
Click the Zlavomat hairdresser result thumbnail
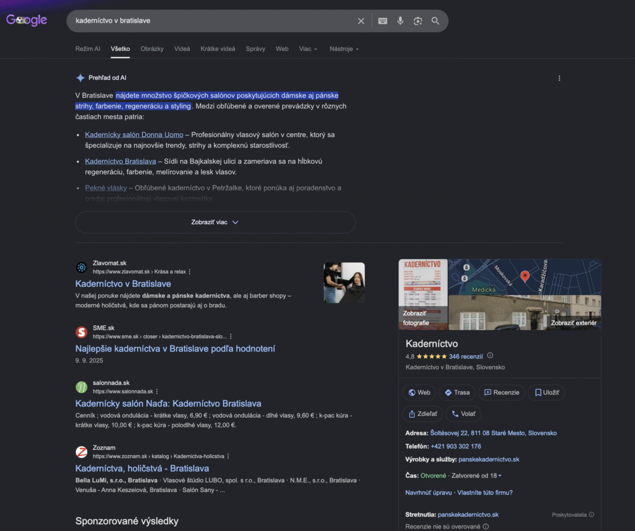click(344, 283)
